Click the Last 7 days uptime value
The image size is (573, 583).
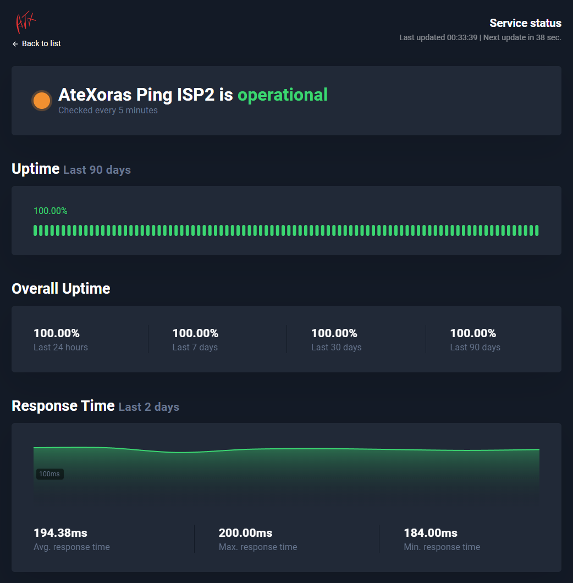tap(195, 333)
